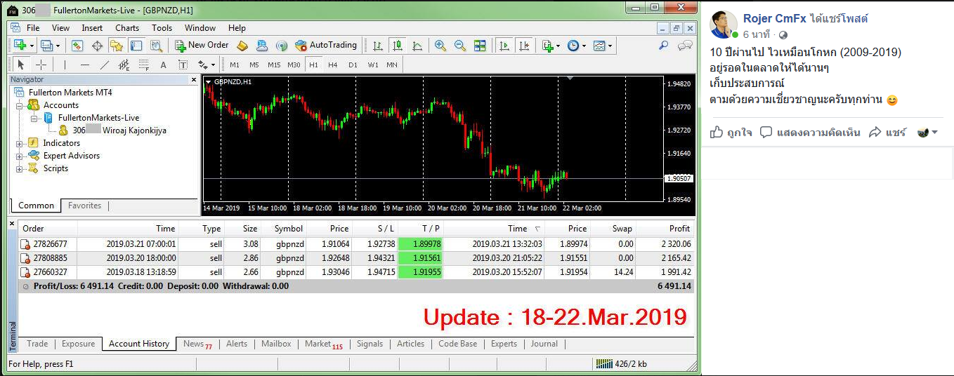Select the Text 'A' drawing tool
The image size is (954, 376).
click(163, 65)
